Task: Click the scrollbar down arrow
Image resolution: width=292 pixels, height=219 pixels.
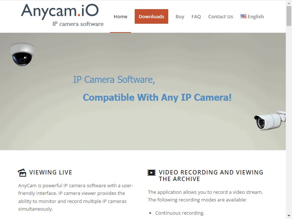Action: pos(289,216)
